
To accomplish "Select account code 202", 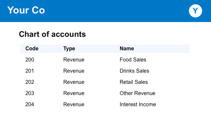I will coord(30,82).
